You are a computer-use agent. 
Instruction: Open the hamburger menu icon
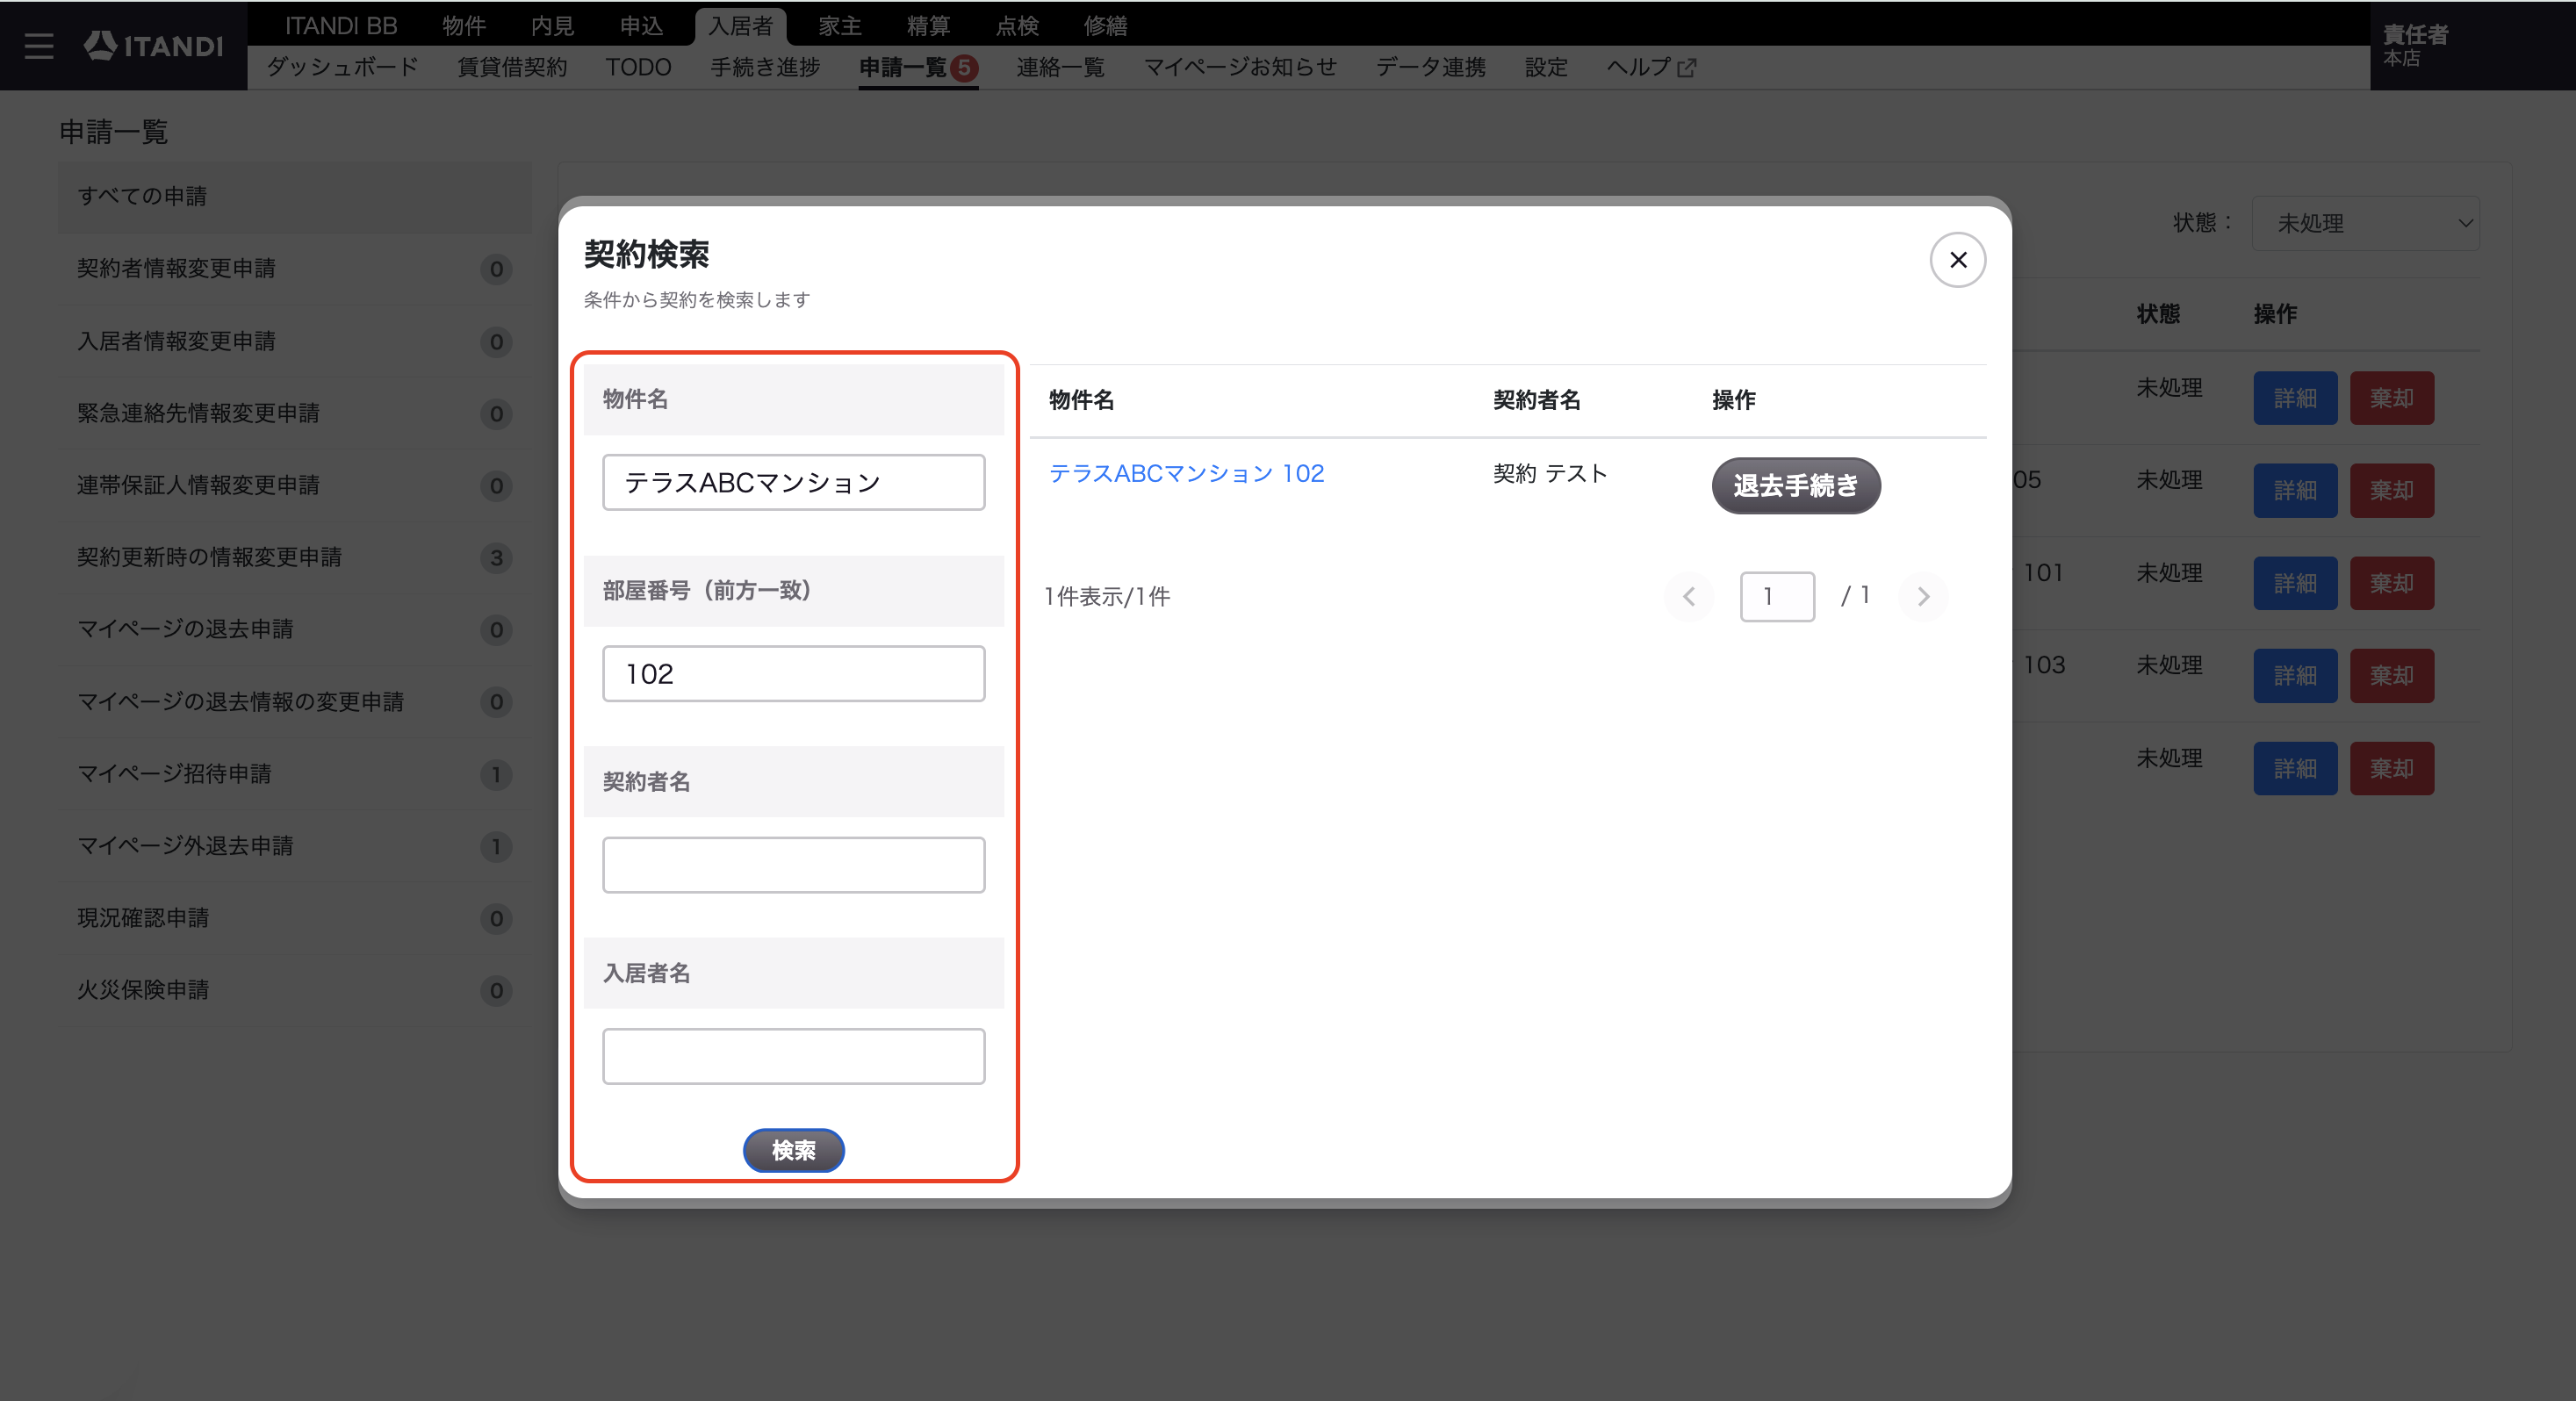tap(39, 46)
